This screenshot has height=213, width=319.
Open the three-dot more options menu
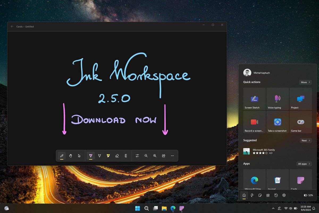click(x=172, y=156)
